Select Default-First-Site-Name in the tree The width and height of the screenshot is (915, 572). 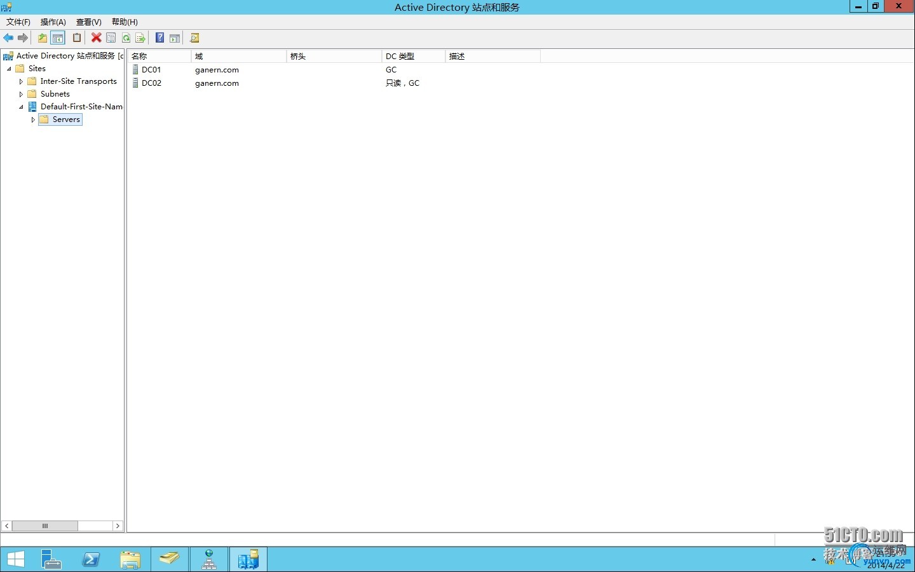[x=81, y=107]
